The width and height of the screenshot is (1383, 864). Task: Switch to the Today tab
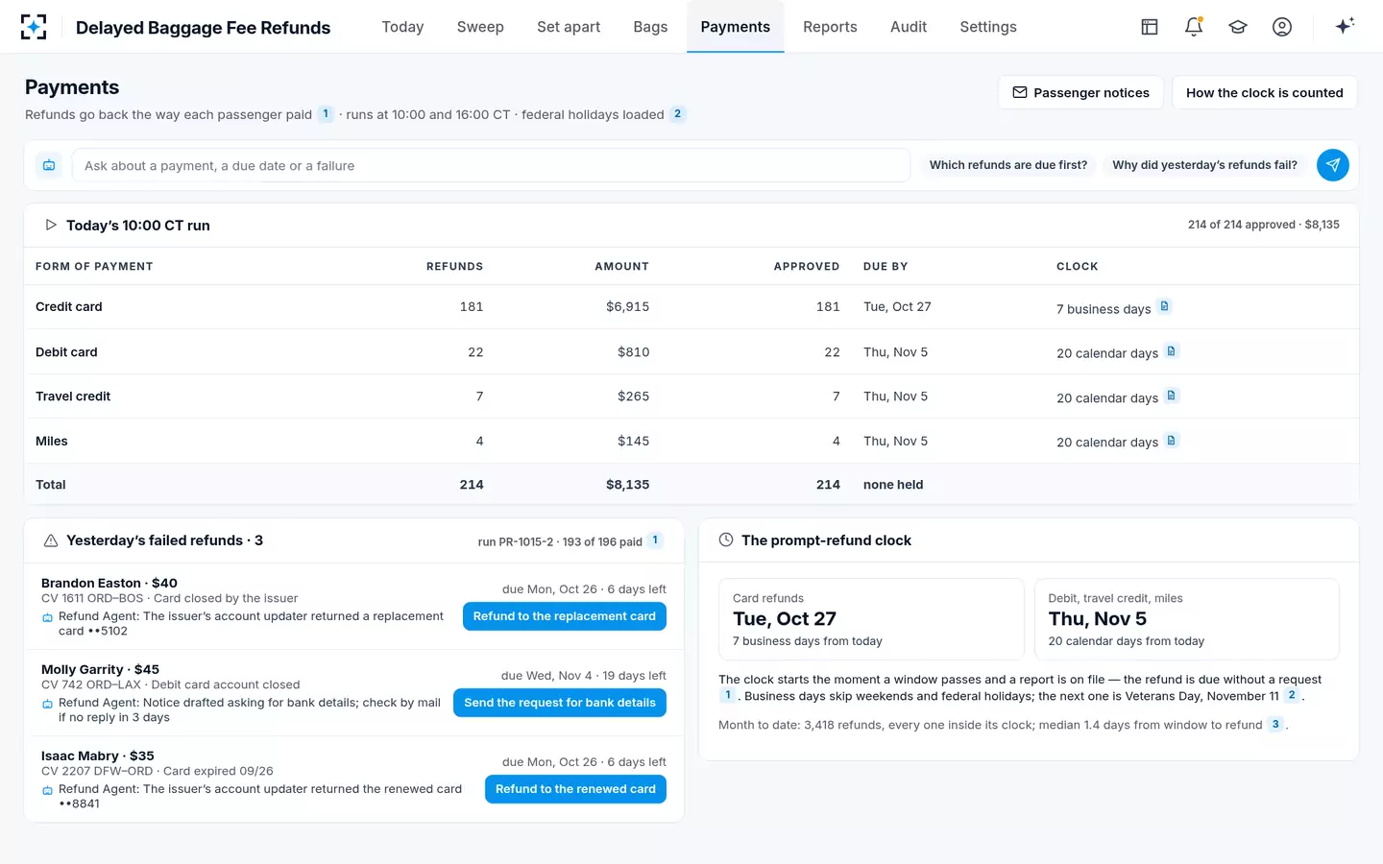(402, 27)
